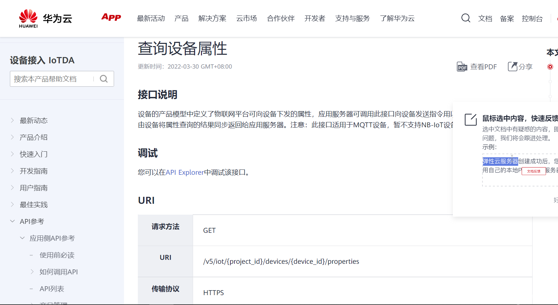Open 快速入门 sidebar item

(34, 154)
